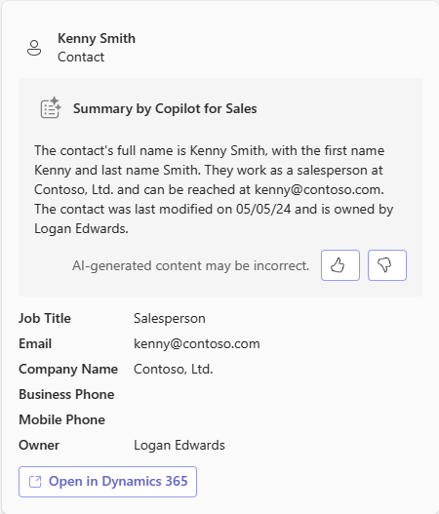Click the contact person icon
The width and height of the screenshot is (439, 514).
[34, 48]
